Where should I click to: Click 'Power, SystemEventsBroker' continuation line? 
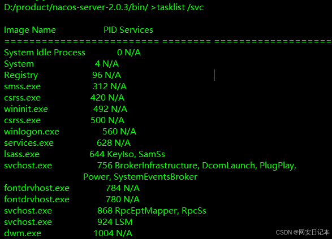pos(140,177)
